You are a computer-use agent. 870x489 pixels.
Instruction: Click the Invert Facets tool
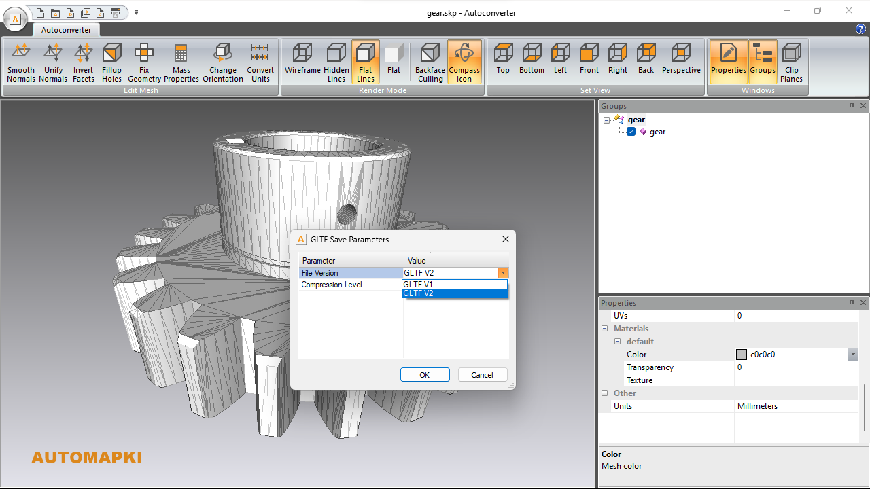point(84,62)
